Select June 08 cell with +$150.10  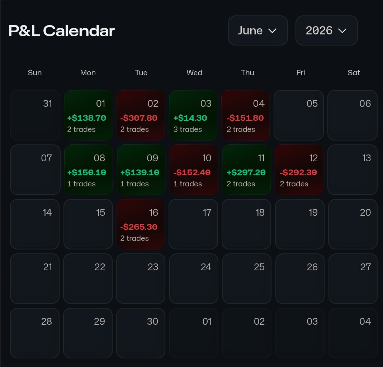click(x=88, y=170)
